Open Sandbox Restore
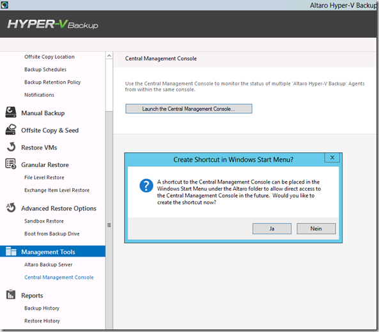The height and width of the screenshot is (332, 379). tap(44, 221)
